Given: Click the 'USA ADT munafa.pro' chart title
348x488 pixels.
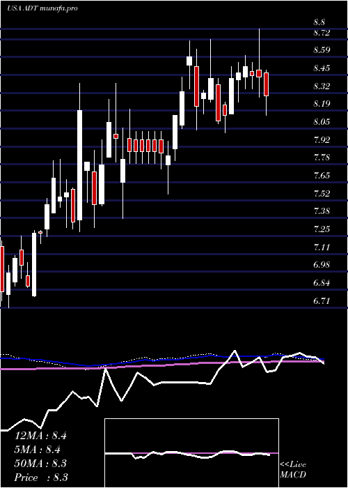Looking at the screenshot, I should tap(42, 8).
